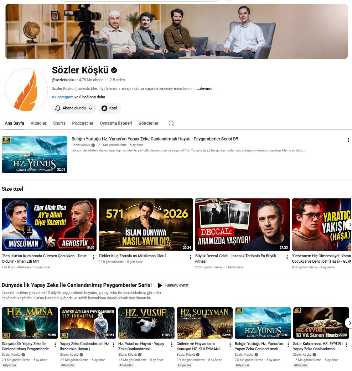Image resolution: width=352 pixels, height=371 pixels.
Task: Click the @sozlerkosku channel handle
Action: point(64,80)
